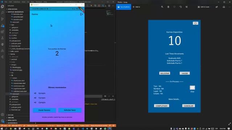Collapse the UNTITLED (WORKSPACE) section
The height and width of the screenshot is (130, 232).
coord(16,12)
